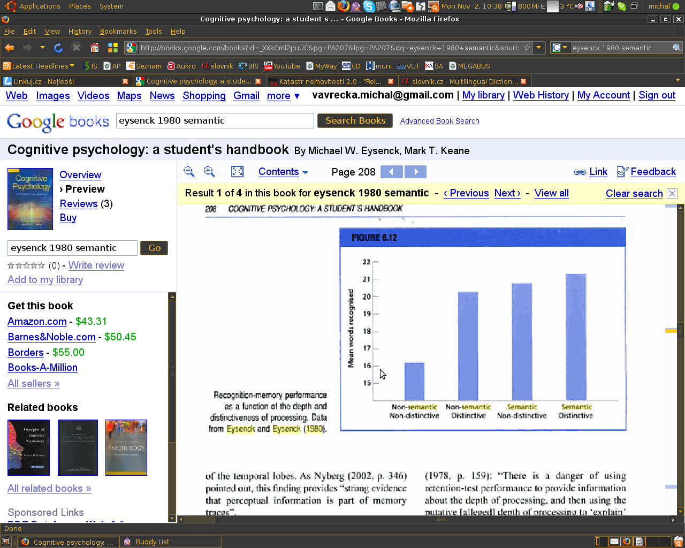Click Add to my library
Viewport: 685px width, 548px height.
point(45,280)
